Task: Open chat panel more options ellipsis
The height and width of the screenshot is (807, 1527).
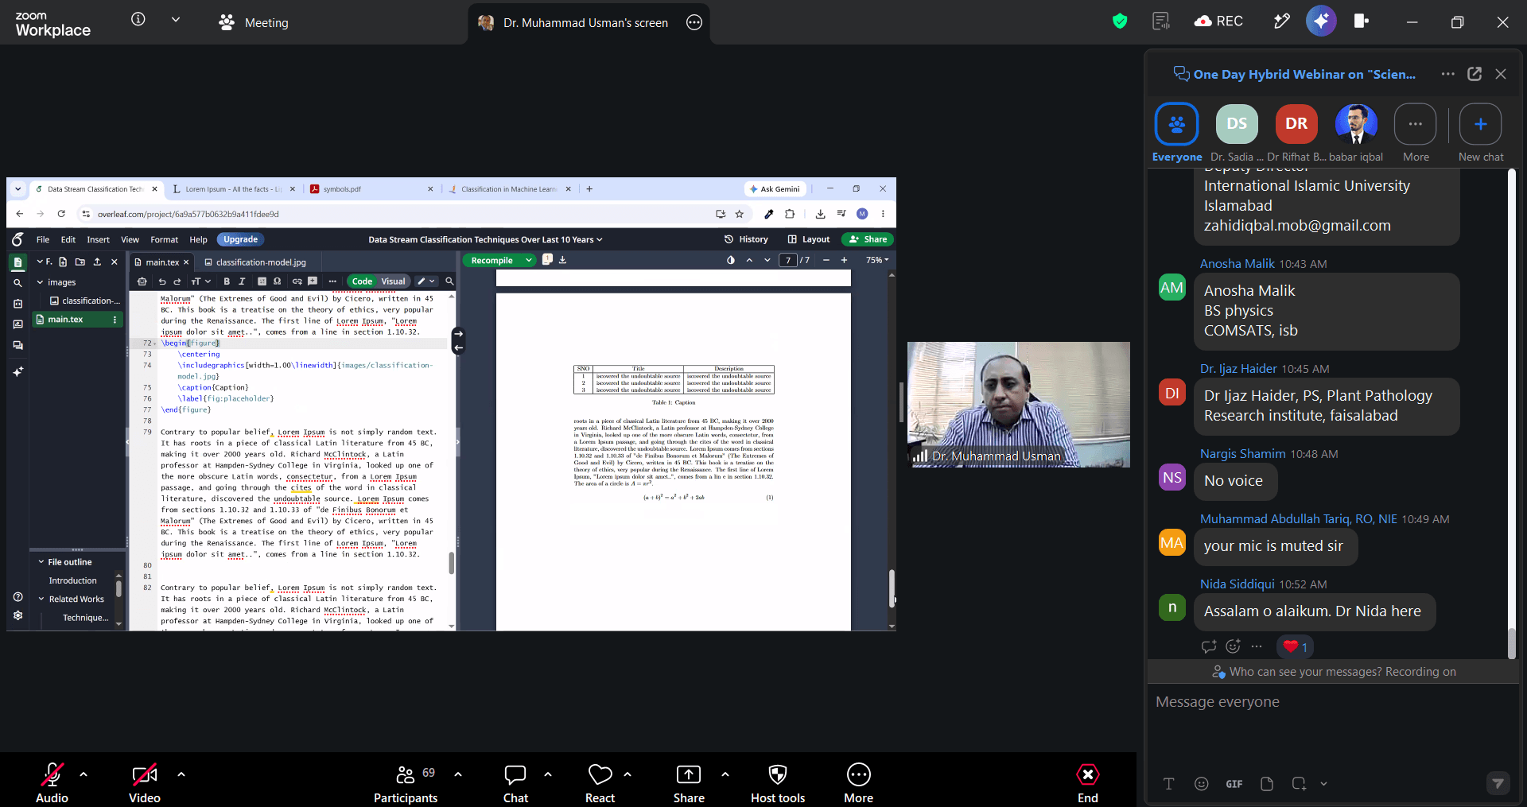Action: tap(1448, 74)
